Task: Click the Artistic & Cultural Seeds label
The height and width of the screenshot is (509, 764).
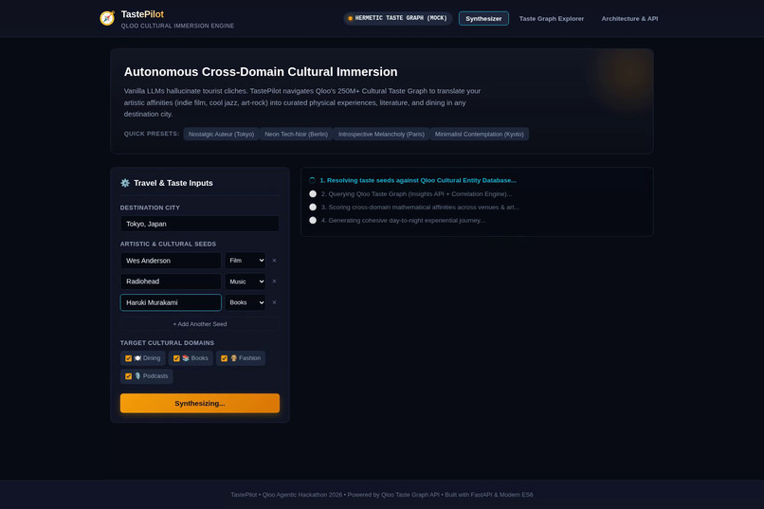Action: [x=168, y=244]
